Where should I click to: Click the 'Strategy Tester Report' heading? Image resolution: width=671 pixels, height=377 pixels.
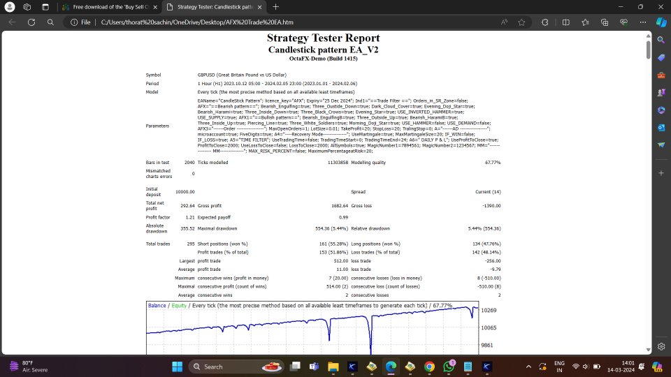(323, 38)
